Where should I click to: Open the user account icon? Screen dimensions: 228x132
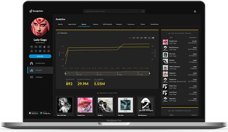(x=195, y=11)
